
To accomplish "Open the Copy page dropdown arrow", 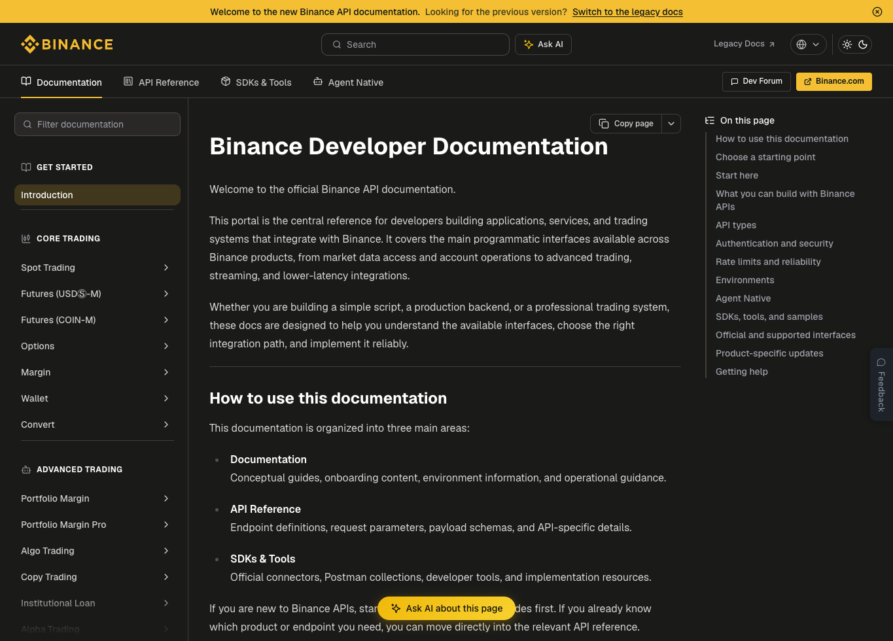I will (671, 124).
